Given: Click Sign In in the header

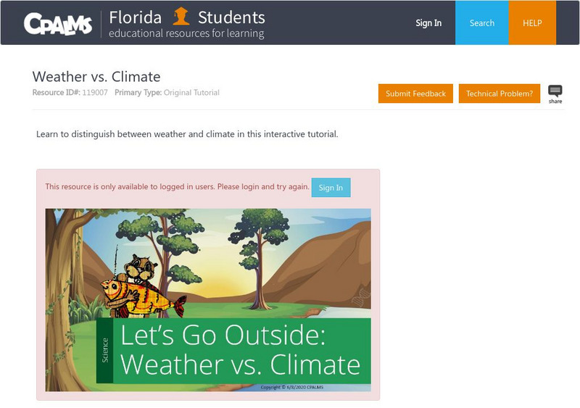Looking at the screenshot, I should tap(428, 23).
